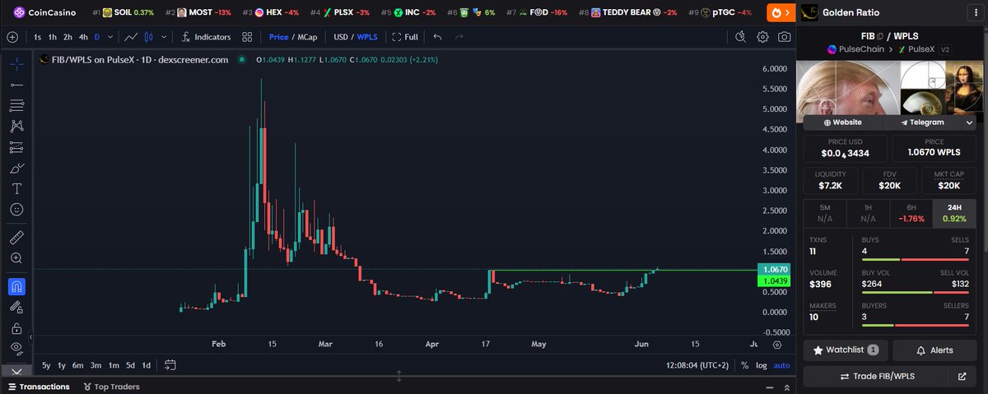Switch chart to 1s interval

pos(38,37)
